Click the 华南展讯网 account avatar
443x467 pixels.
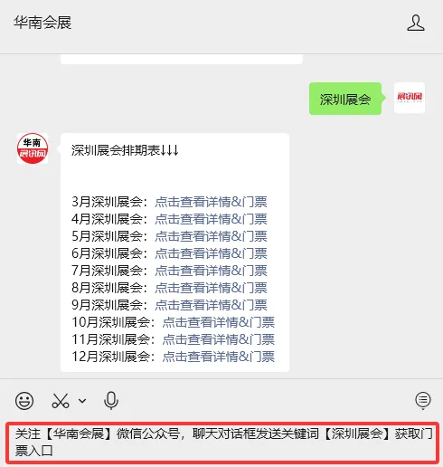33,148
